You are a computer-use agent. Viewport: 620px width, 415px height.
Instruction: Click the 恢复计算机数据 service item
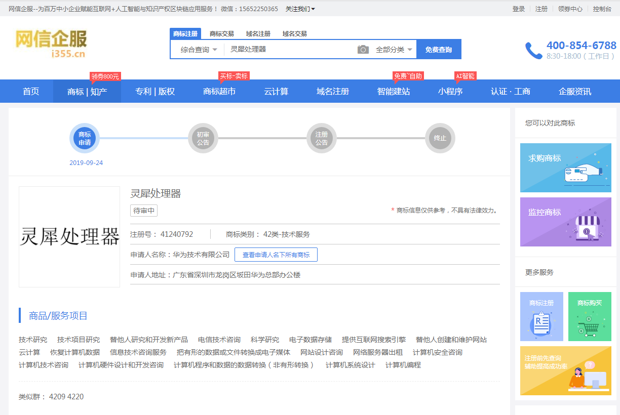[x=75, y=352]
